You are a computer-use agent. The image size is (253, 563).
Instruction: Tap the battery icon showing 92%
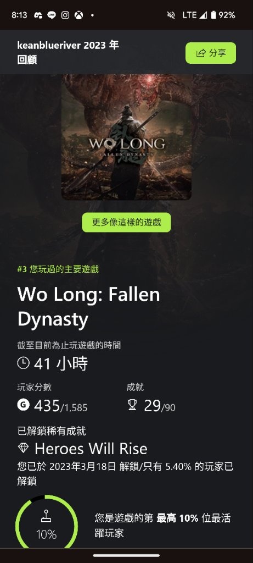click(213, 15)
